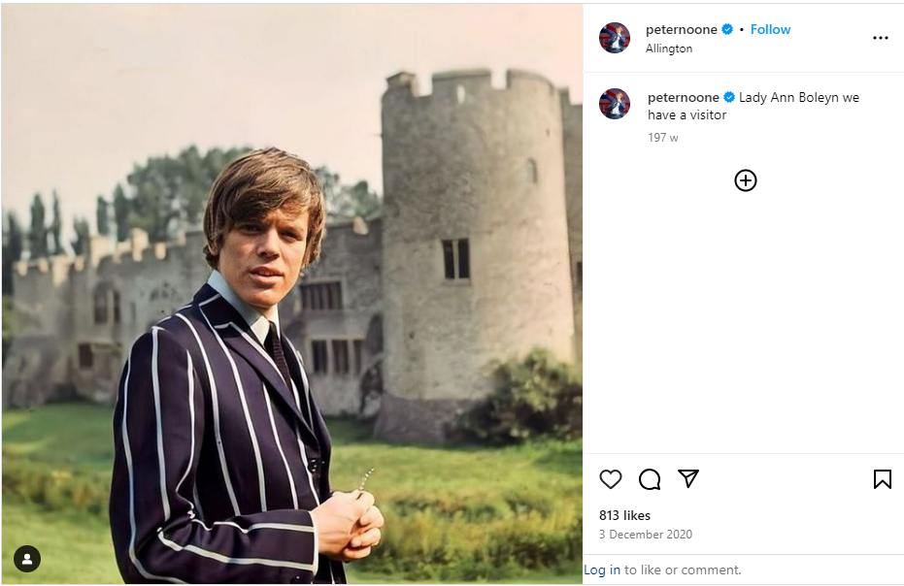
Task: Click the 3 December 2020 date
Action: 646,535
